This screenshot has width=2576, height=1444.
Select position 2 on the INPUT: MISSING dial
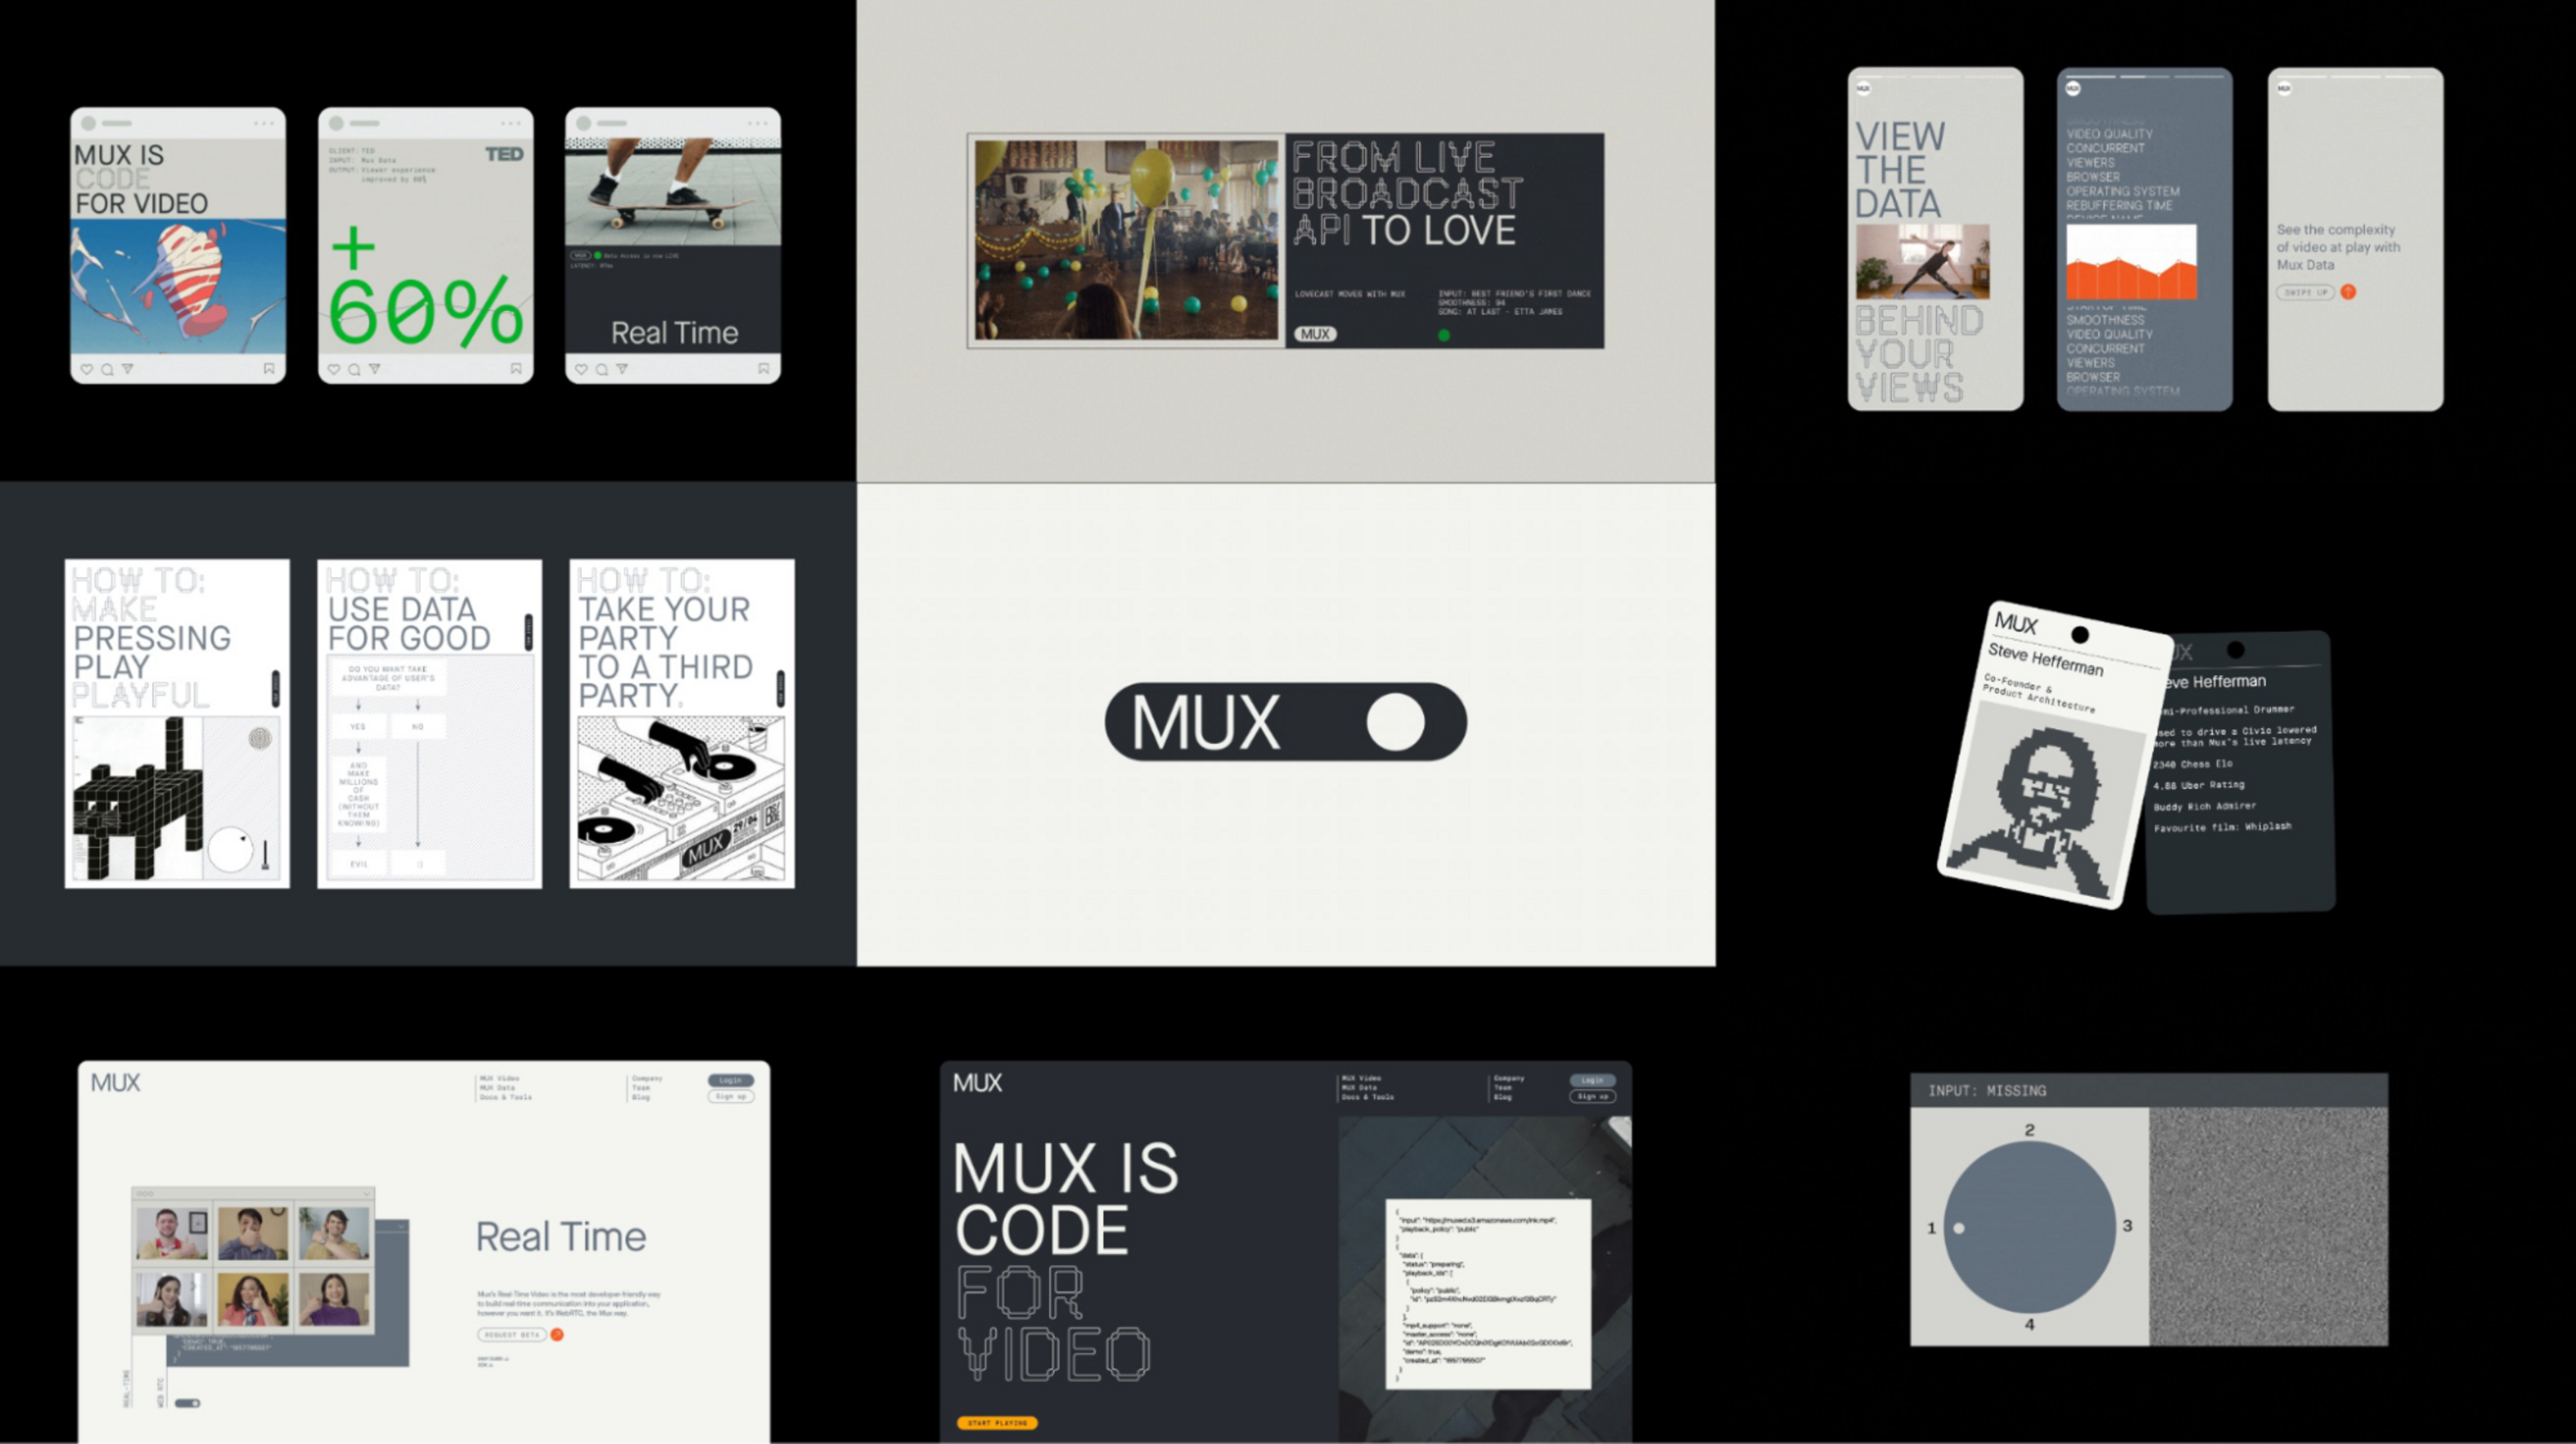point(2029,1130)
